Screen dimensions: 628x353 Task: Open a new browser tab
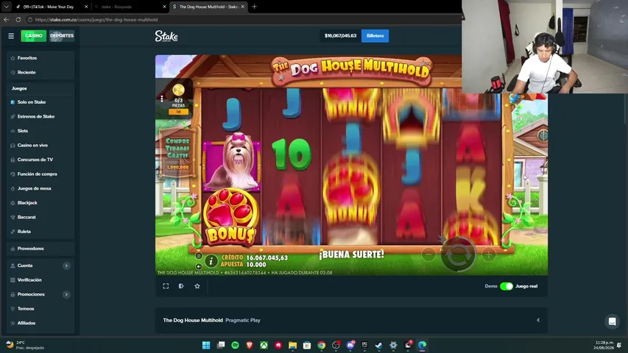tap(254, 7)
